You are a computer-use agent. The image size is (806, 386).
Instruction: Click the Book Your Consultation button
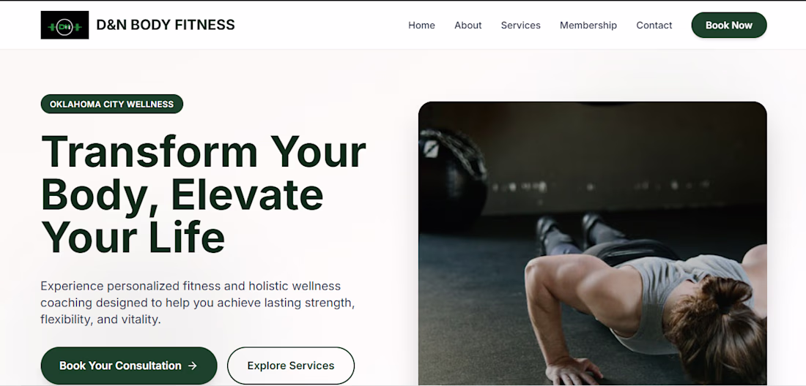(129, 366)
